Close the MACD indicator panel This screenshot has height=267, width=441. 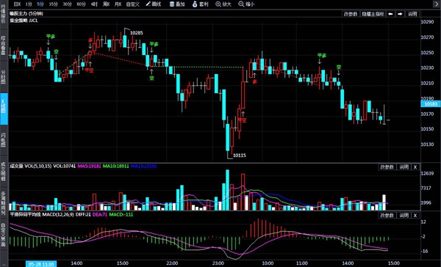click(415, 215)
